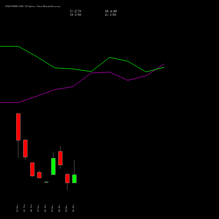Click the open value 'O: 1.95'
This screenshot has width=219, height=219.
tap(76, 15)
